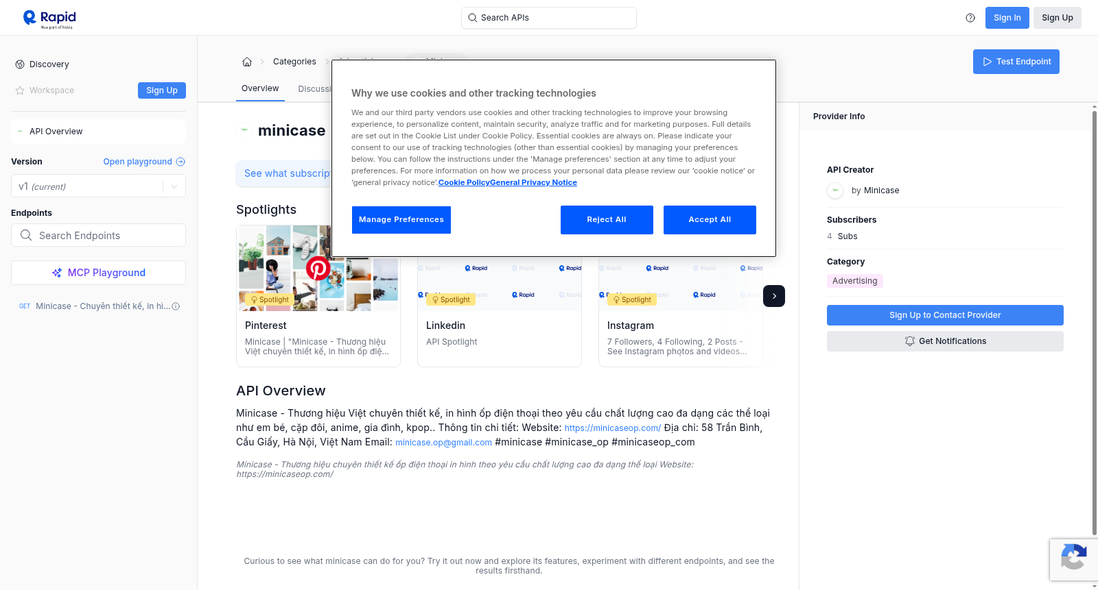Image resolution: width=1098 pixels, height=590 pixels.
Task: Click the reCAPTCHA badge
Action: (1073, 559)
